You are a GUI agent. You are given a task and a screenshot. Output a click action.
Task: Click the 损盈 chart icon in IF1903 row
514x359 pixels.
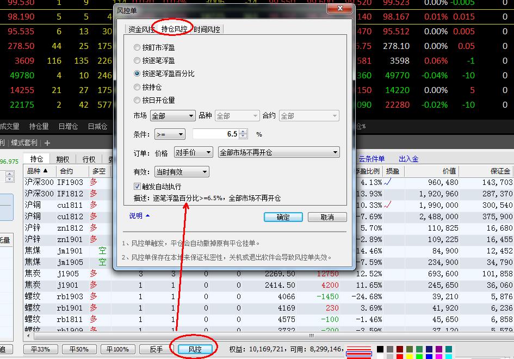pyautogui.click(x=388, y=182)
